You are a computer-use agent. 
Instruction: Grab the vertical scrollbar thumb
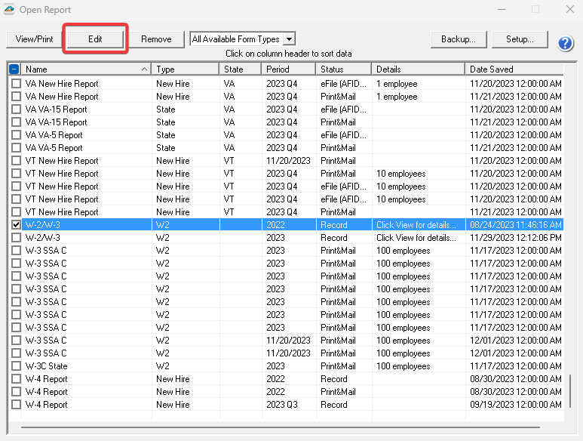tap(571, 391)
